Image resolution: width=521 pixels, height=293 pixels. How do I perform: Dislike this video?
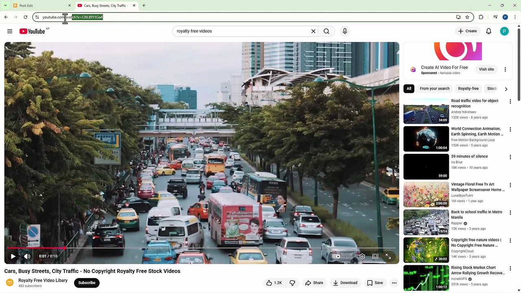[x=292, y=283]
